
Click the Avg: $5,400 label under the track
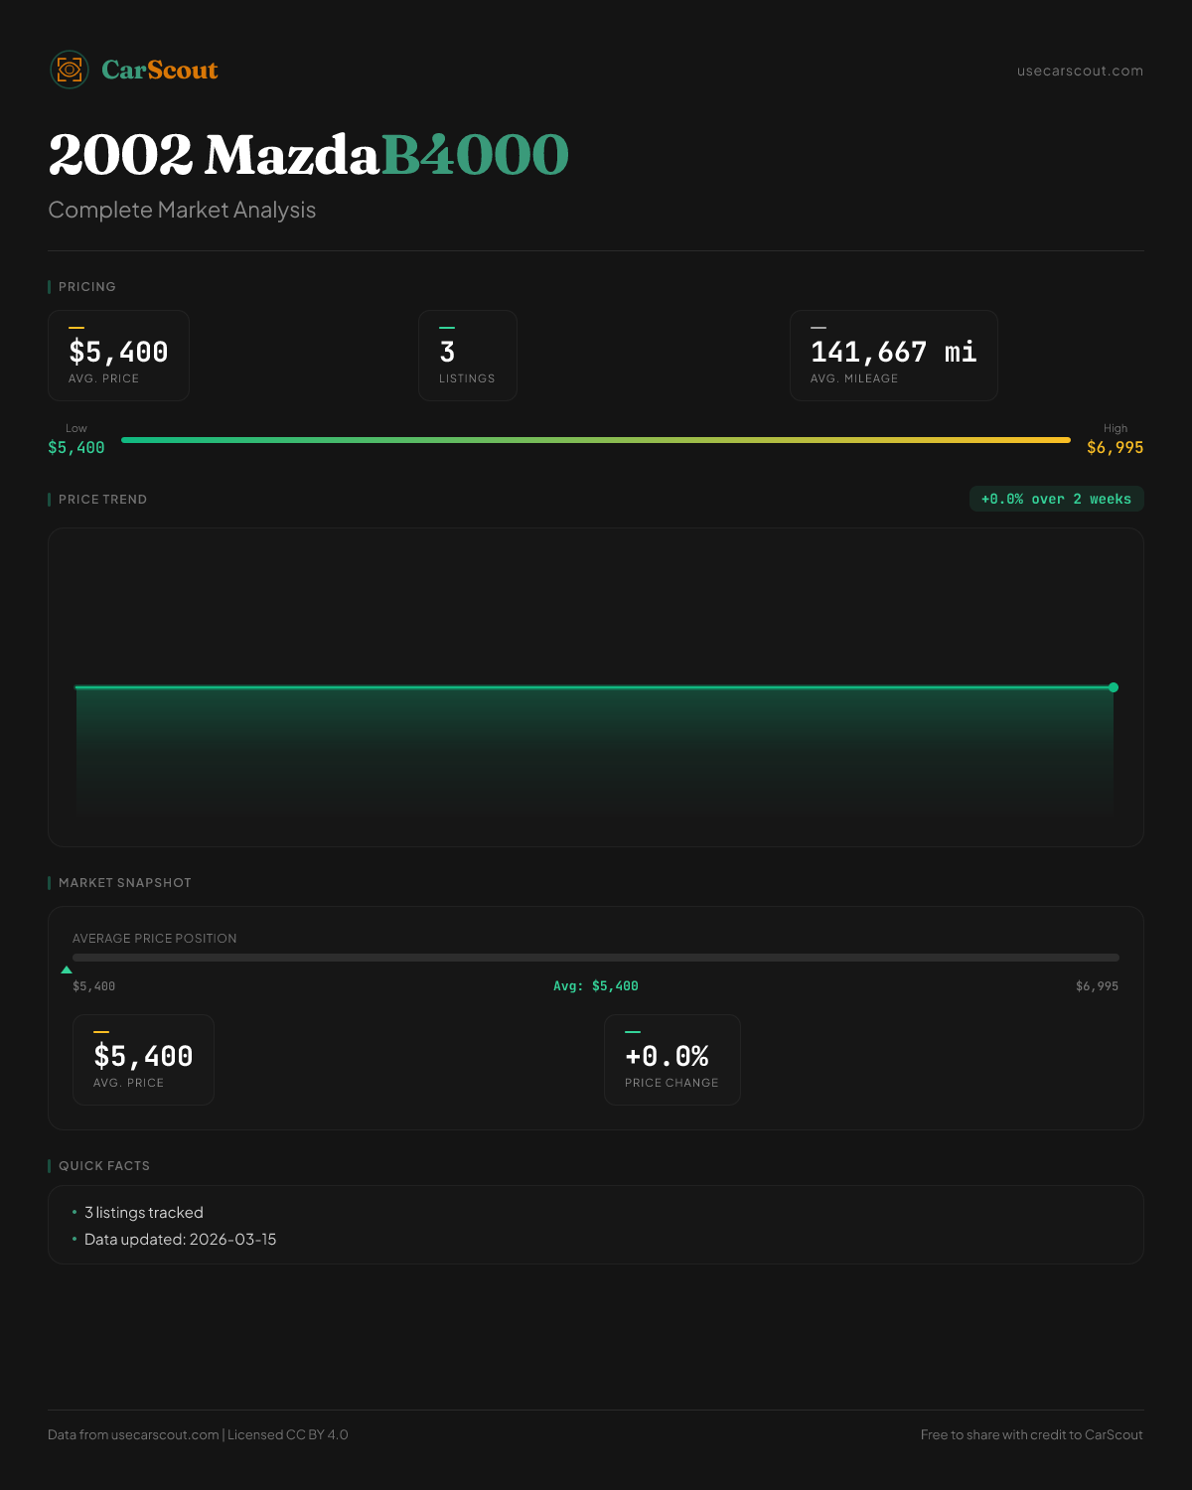[596, 986]
